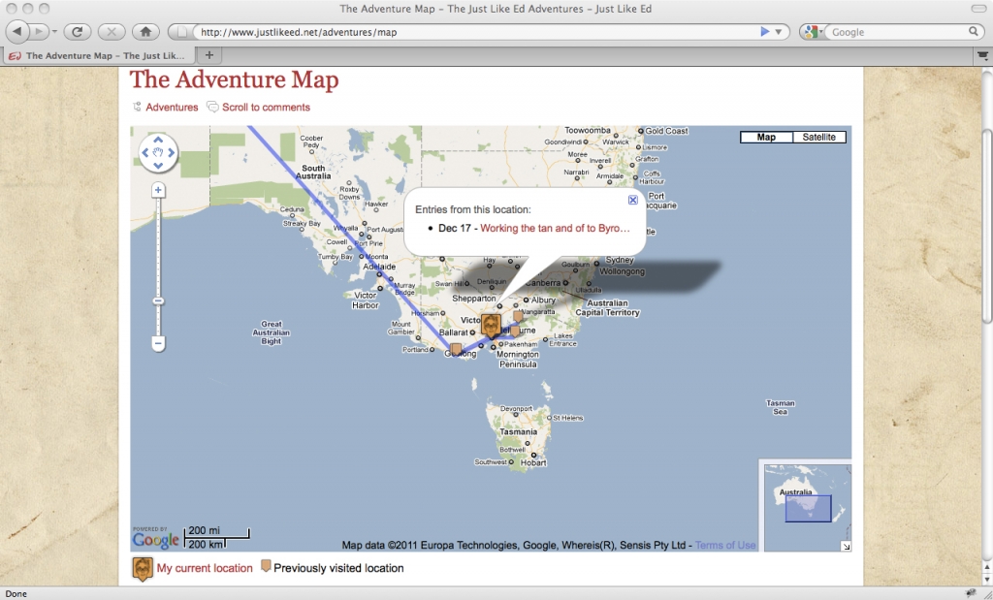Click Previously visited location legend text
The image size is (993, 600).
pos(338,568)
